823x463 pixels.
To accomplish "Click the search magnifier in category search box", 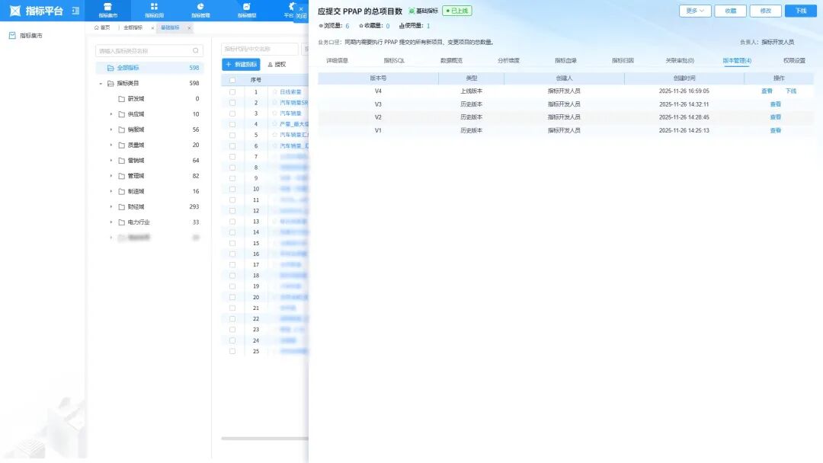I will click(196, 51).
